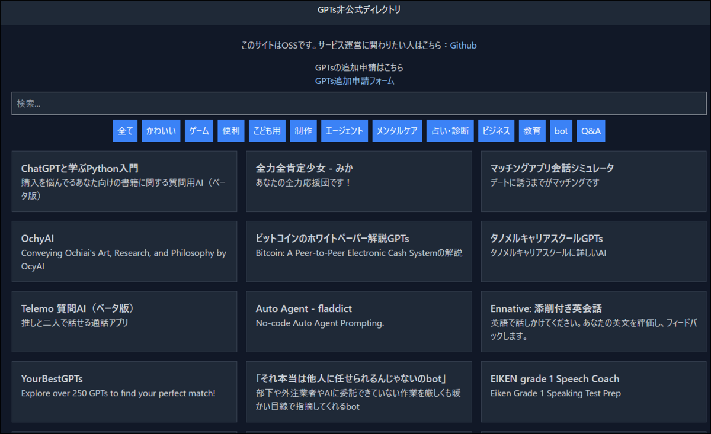Image resolution: width=711 pixels, height=434 pixels.
Task: Focus the 検索 search field
Action: [359, 104]
